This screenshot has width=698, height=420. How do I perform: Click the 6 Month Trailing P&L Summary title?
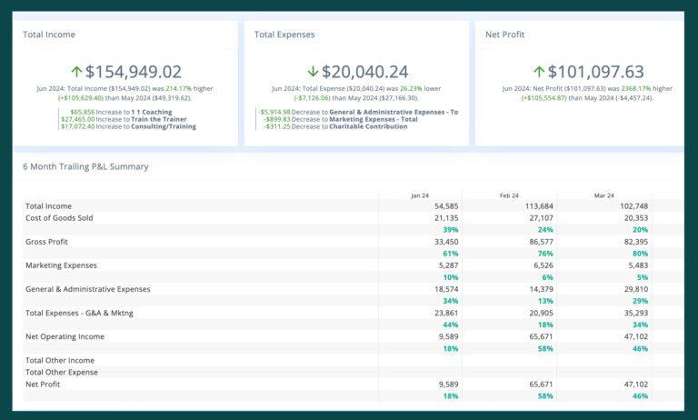pyautogui.click(x=85, y=167)
